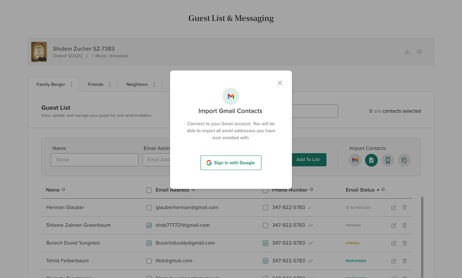Click Tehila Felberbaum's double-check icon
This screenshot has width=462, height=278.
[311, 261]
